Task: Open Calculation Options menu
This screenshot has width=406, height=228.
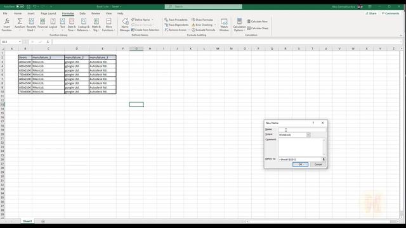Action: [239, 25]
